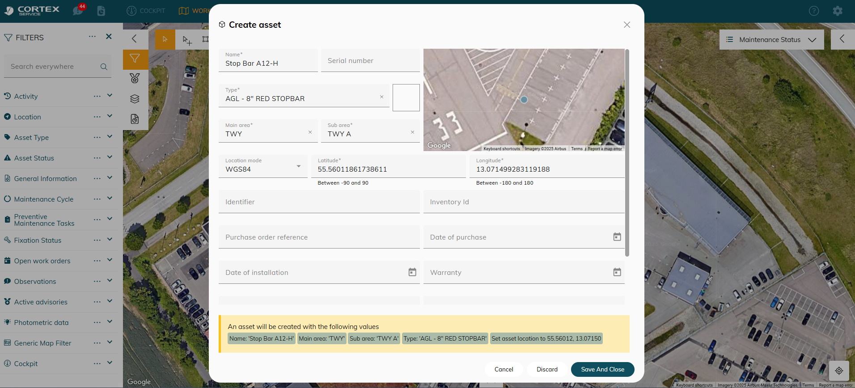Open the Filters panel more options menu
855x388 pixels.
[x=92, y=37]
